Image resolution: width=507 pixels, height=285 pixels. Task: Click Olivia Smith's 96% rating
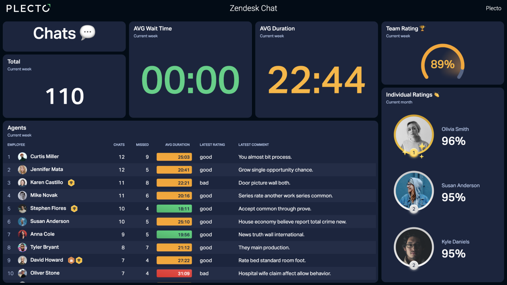tap(454, 141)
